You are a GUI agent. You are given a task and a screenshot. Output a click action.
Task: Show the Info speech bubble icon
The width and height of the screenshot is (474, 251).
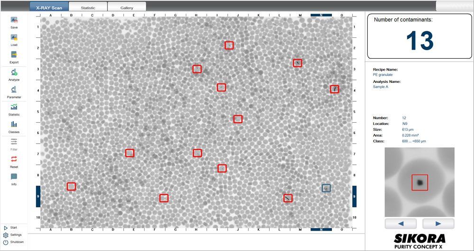[14, 177]
